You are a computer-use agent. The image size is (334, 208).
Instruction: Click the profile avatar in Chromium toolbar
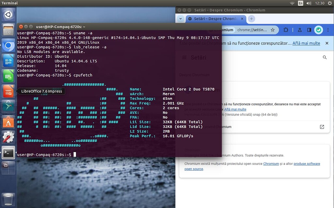coord(318,30)
